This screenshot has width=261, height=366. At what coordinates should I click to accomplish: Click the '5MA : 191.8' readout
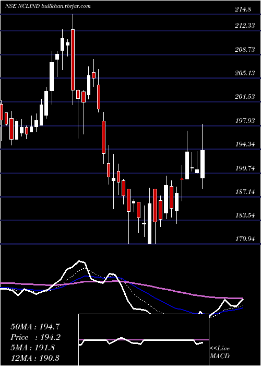coord(32,348)
